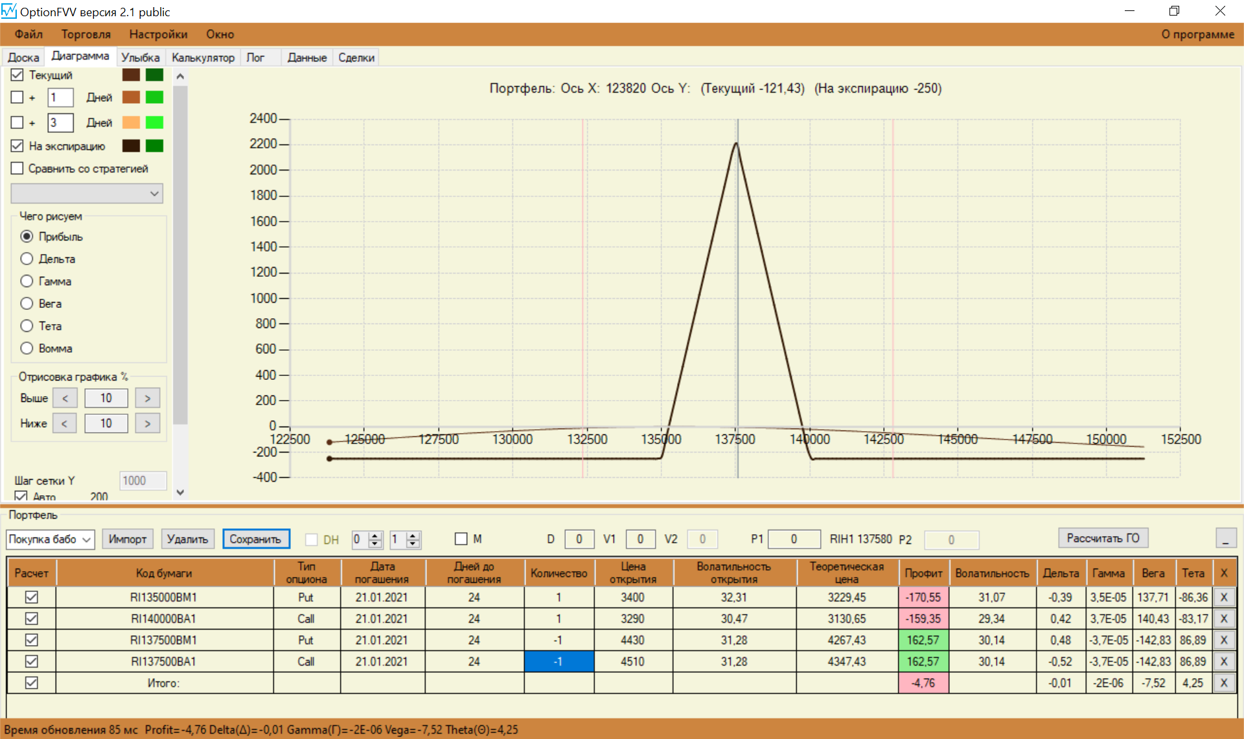Viewport: 1244px width, 739px height.
Task: Increment the DH first spinner value
Action: tap(375, 535)
